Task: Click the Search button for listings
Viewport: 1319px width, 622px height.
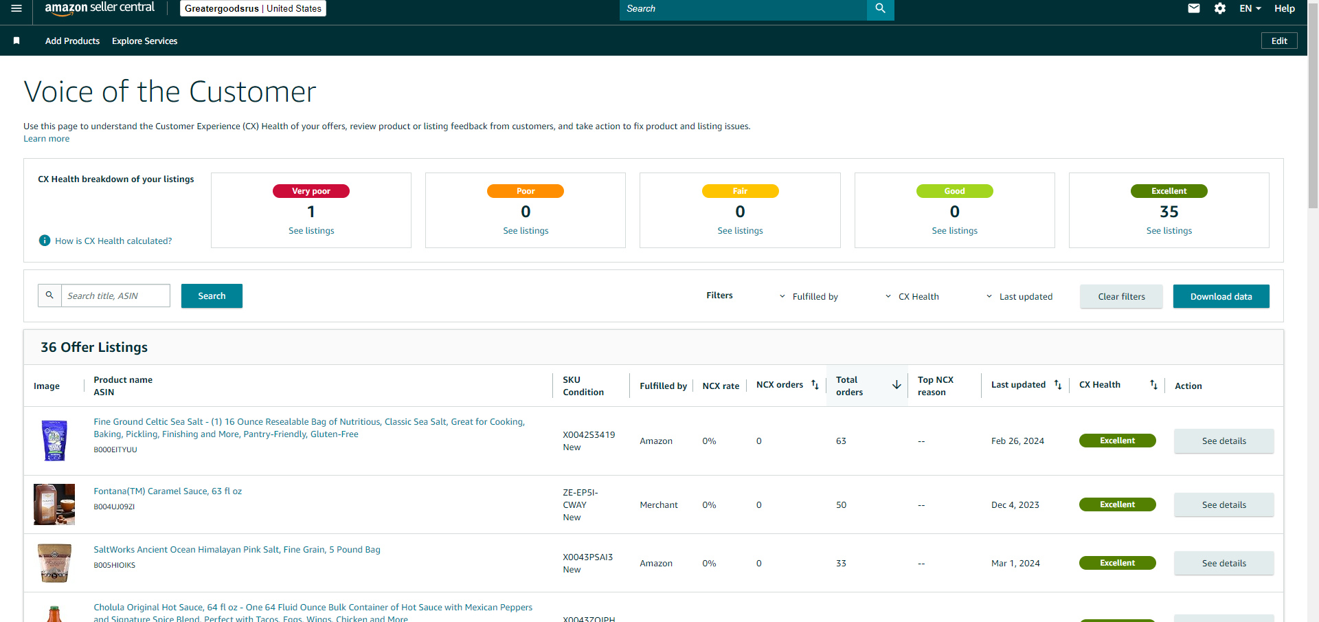Action: 212,296
